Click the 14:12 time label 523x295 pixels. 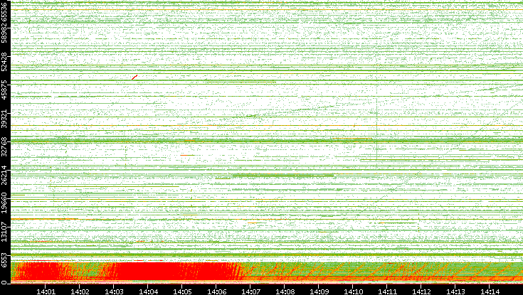(422, 290)
